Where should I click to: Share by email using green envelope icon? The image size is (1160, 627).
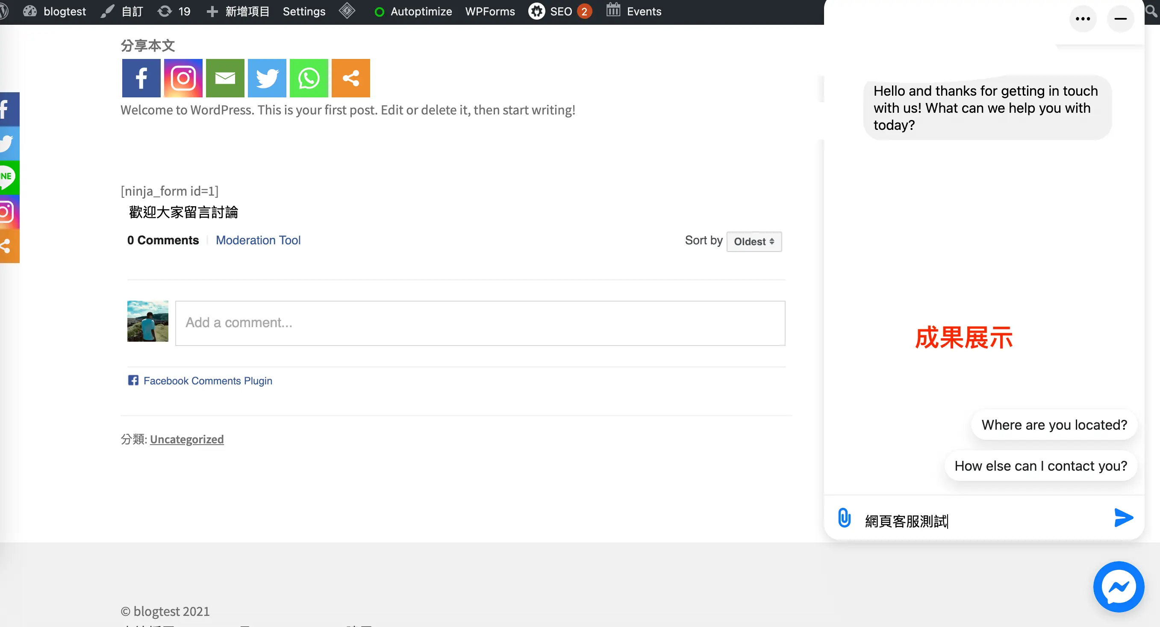[225, 78]
